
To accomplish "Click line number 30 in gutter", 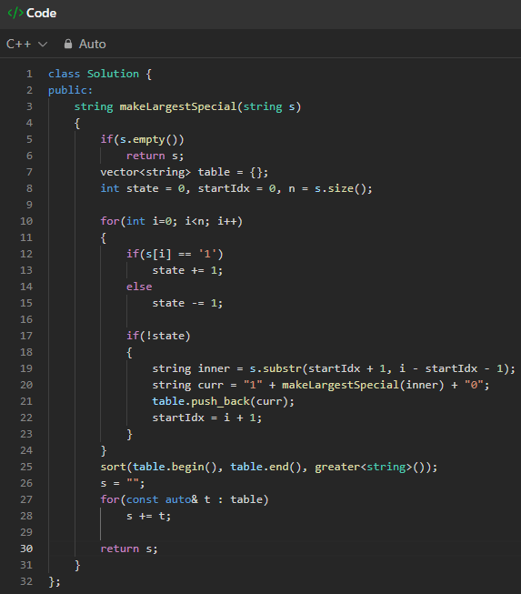I will pos(26,549).
